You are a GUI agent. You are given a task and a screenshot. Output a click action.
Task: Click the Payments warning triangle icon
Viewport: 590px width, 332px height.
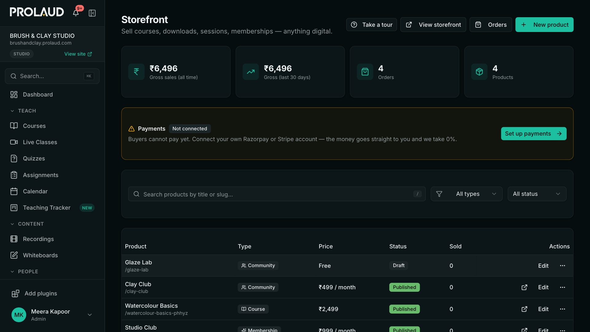coord(132,128)
